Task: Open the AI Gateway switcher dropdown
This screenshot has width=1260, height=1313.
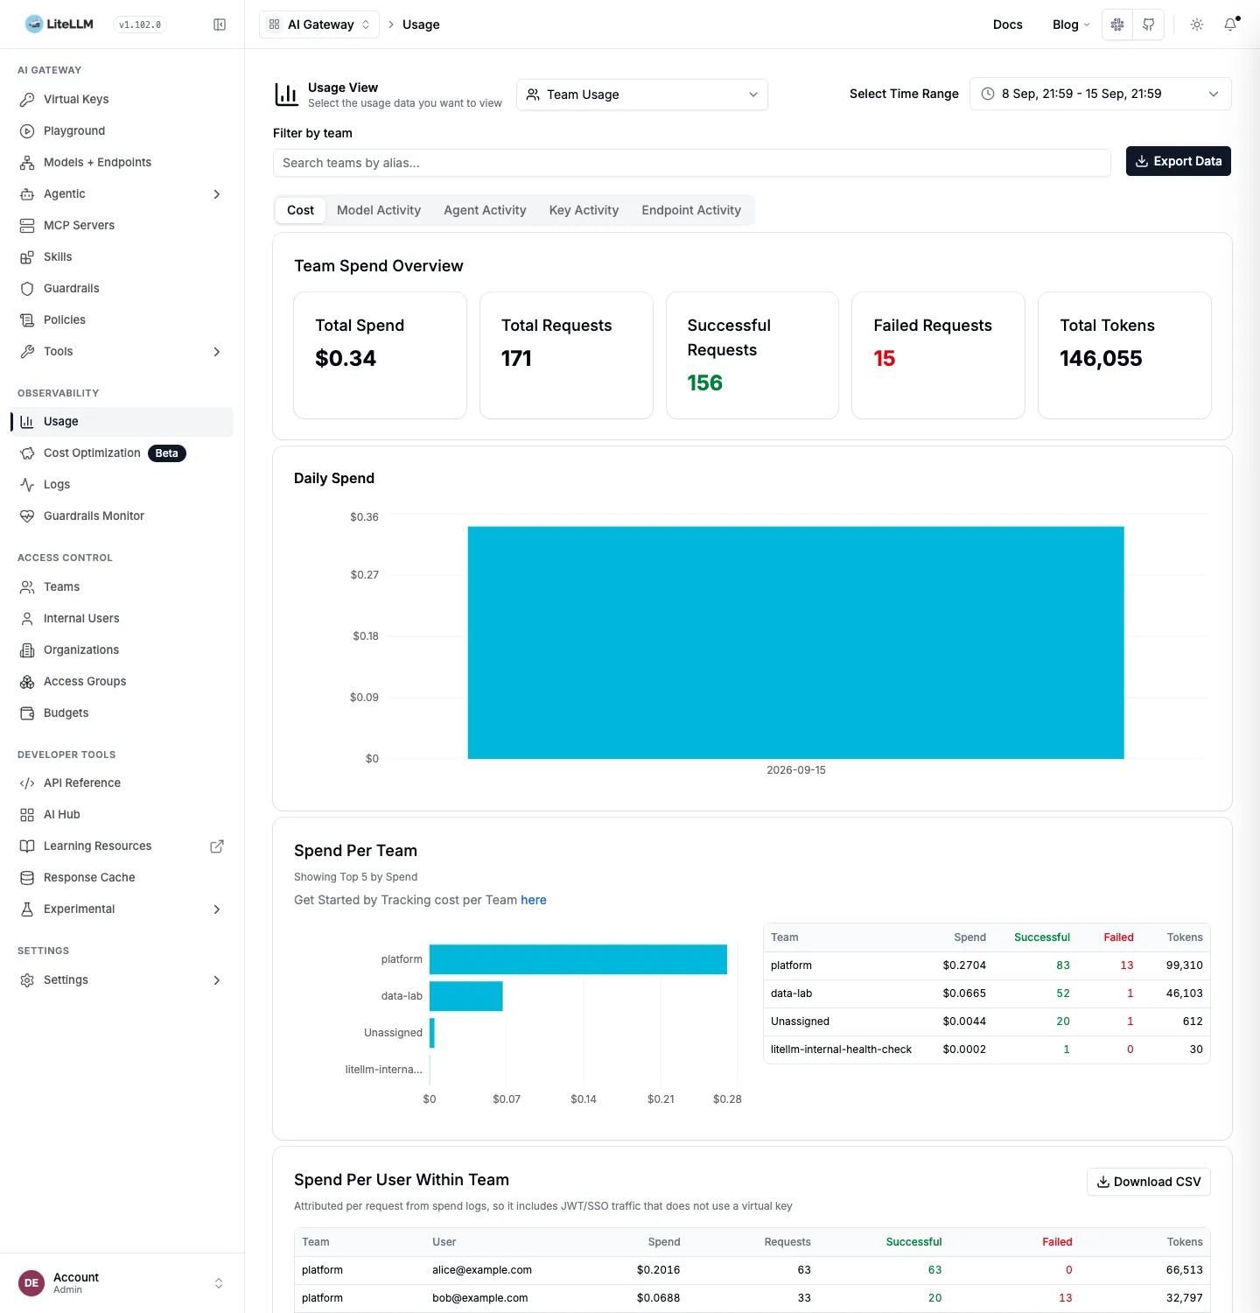Action: click(x=319, y=25)
